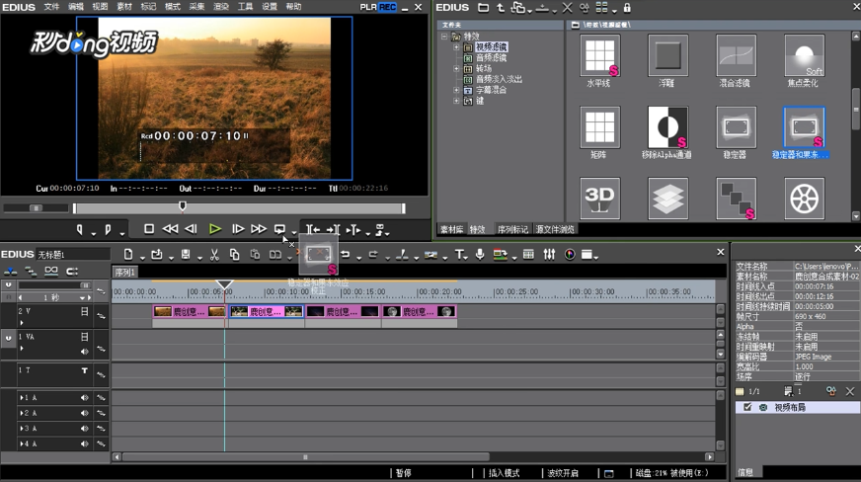Switch to the 序列标记 tab
Image resolution: width=861 pixels, height=482 pixels.
512,229
